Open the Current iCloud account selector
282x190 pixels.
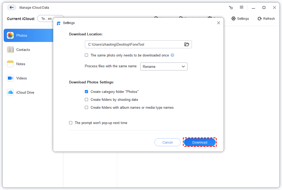(x=46, y=19)
